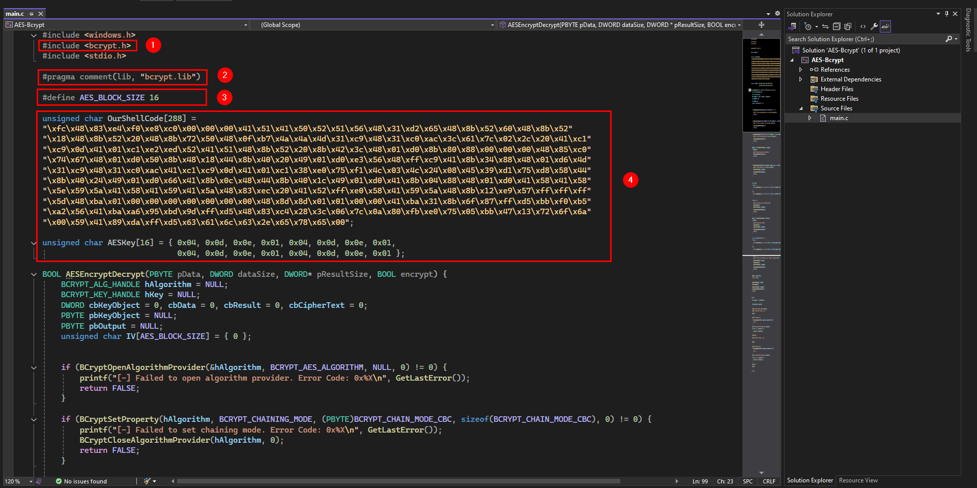This screenshot has width=977, height=488.
Task: Click the split editor window icon
Action: pyautogui.click(x=761, y=24)
